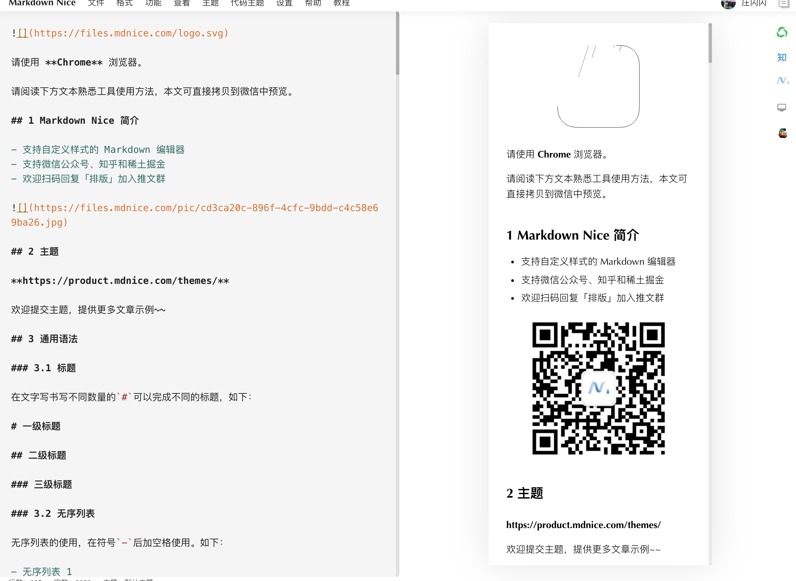Click the user avatar picture

(x=728, y=4)
